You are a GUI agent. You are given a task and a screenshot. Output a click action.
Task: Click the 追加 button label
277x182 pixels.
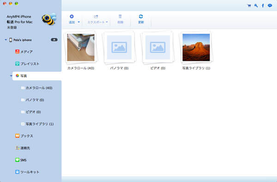[72, 22]
